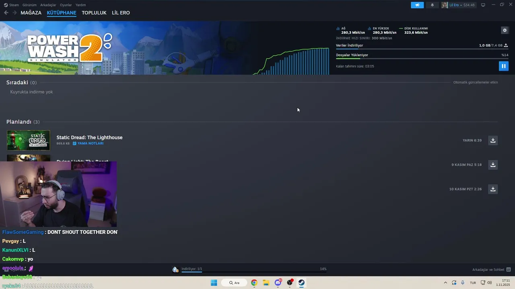Click the Veriler İndiriliyor progress bar
515x289 pixels.
tap(422, 49)
